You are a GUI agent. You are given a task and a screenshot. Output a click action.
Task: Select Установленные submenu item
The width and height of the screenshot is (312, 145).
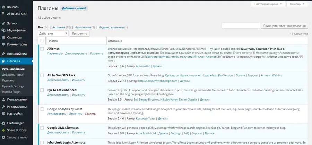(13, 69)
